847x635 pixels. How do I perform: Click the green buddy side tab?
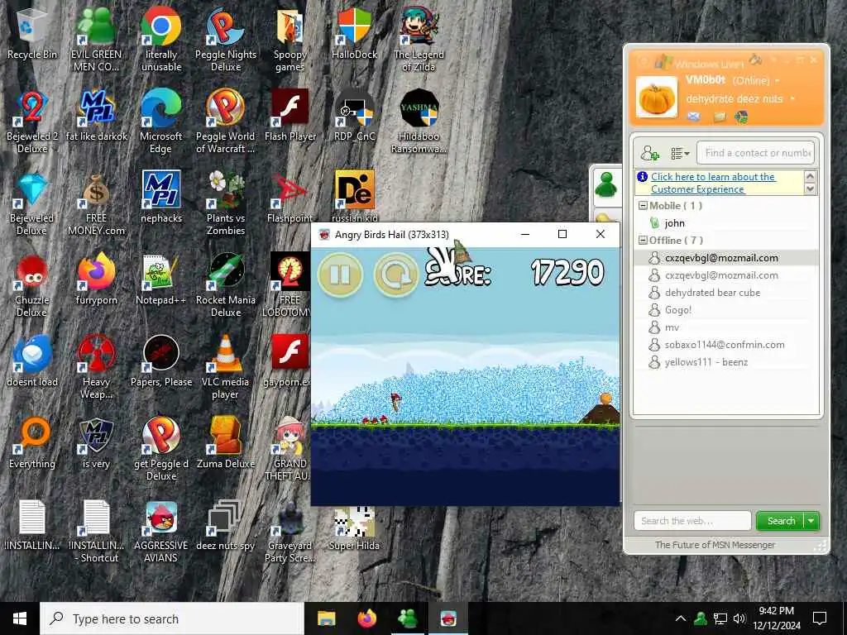605,186
